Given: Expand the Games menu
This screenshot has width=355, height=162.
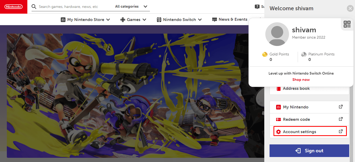Looking at the screenshot, I should click(134, 20).
